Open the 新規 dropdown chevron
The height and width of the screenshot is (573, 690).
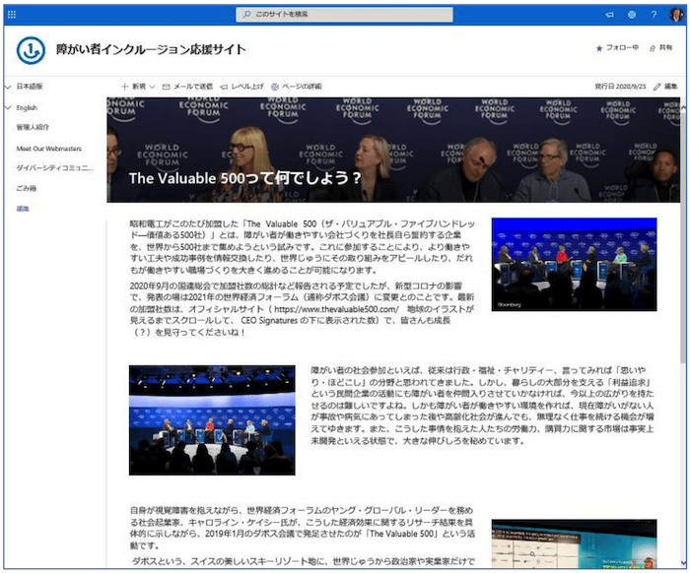tap(152, 87)
